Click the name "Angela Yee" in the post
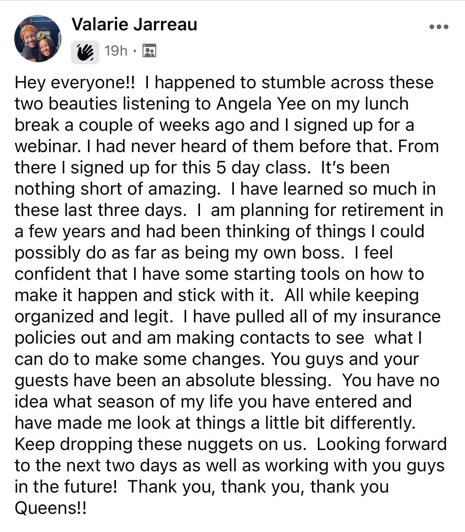This screenshot has height=532, width=465. (261, 104)
